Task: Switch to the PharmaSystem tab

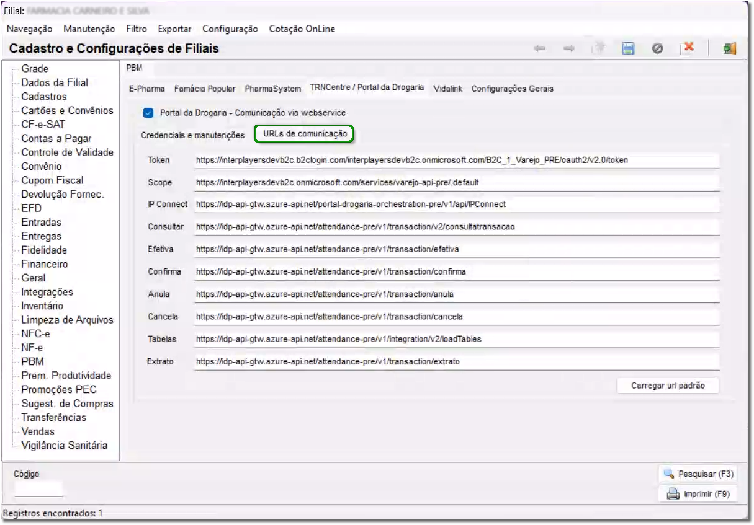Action: 273,89
